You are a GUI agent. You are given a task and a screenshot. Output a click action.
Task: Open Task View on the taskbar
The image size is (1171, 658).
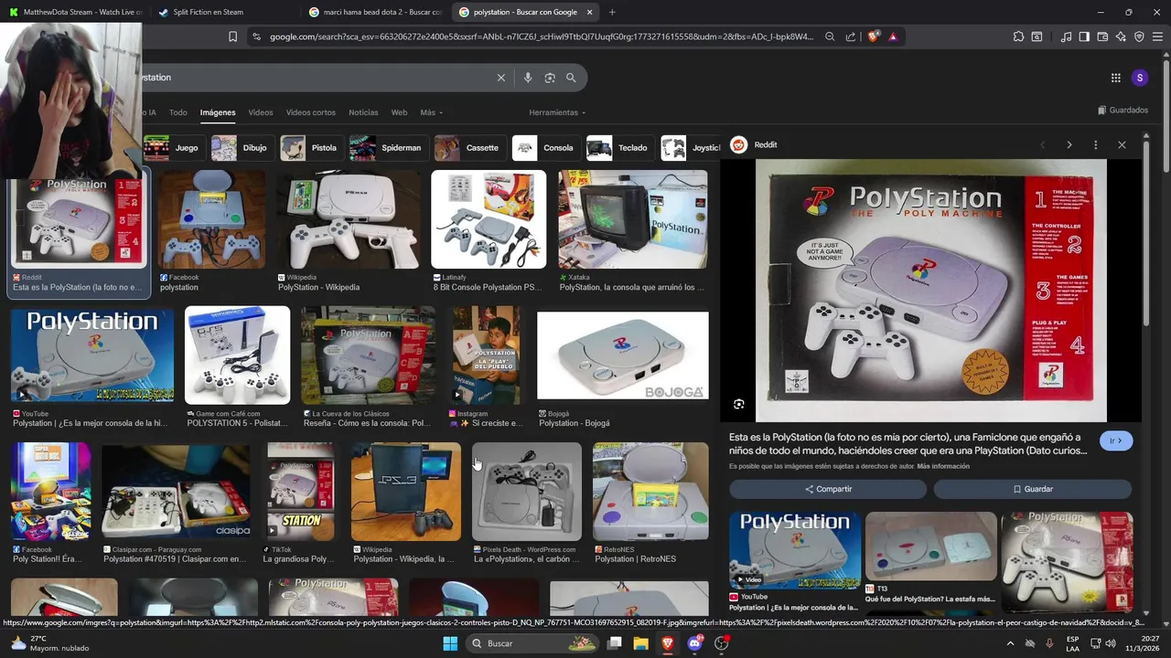[615, 643]
